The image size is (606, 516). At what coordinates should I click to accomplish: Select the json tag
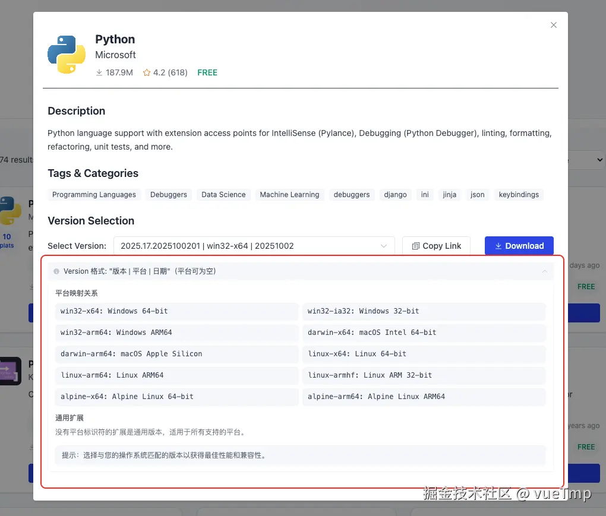coord(477,195)
